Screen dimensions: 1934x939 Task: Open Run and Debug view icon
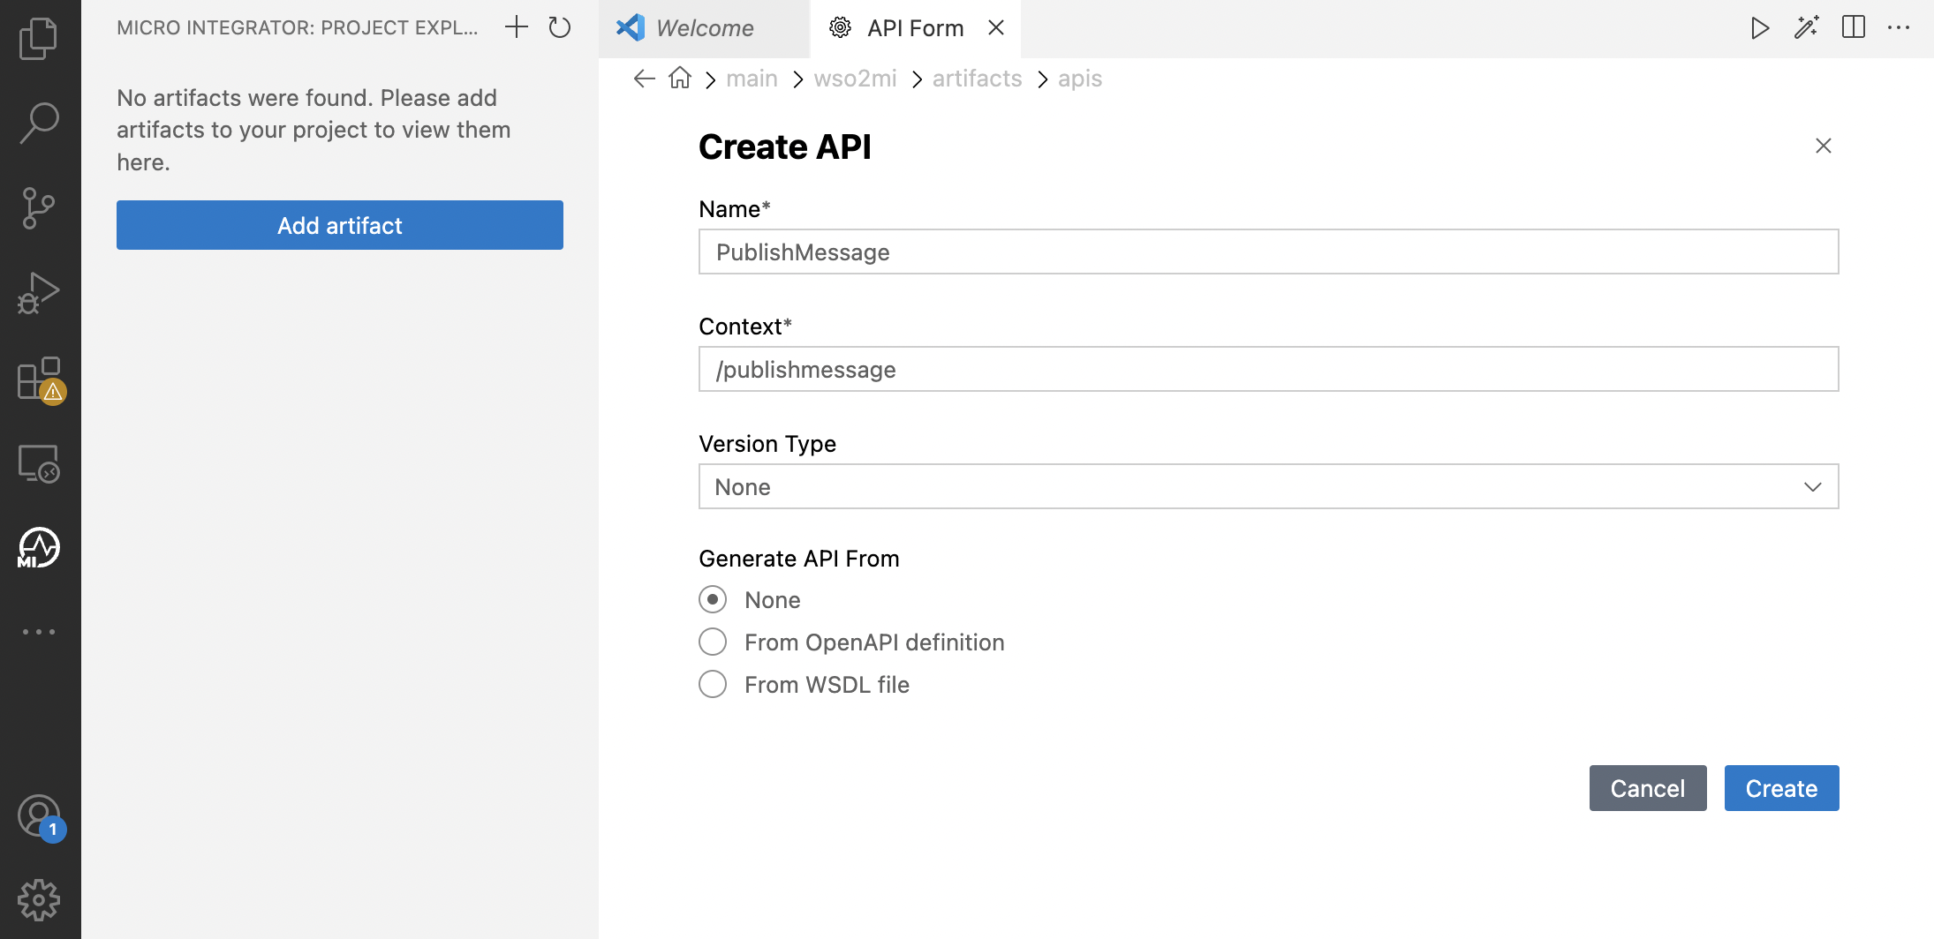click(39, 293)
